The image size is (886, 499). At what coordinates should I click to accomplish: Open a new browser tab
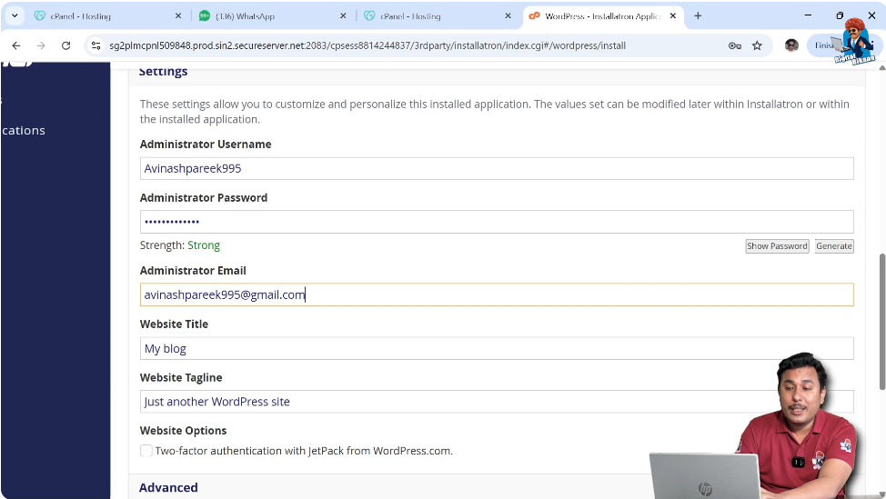click(698, 15)
